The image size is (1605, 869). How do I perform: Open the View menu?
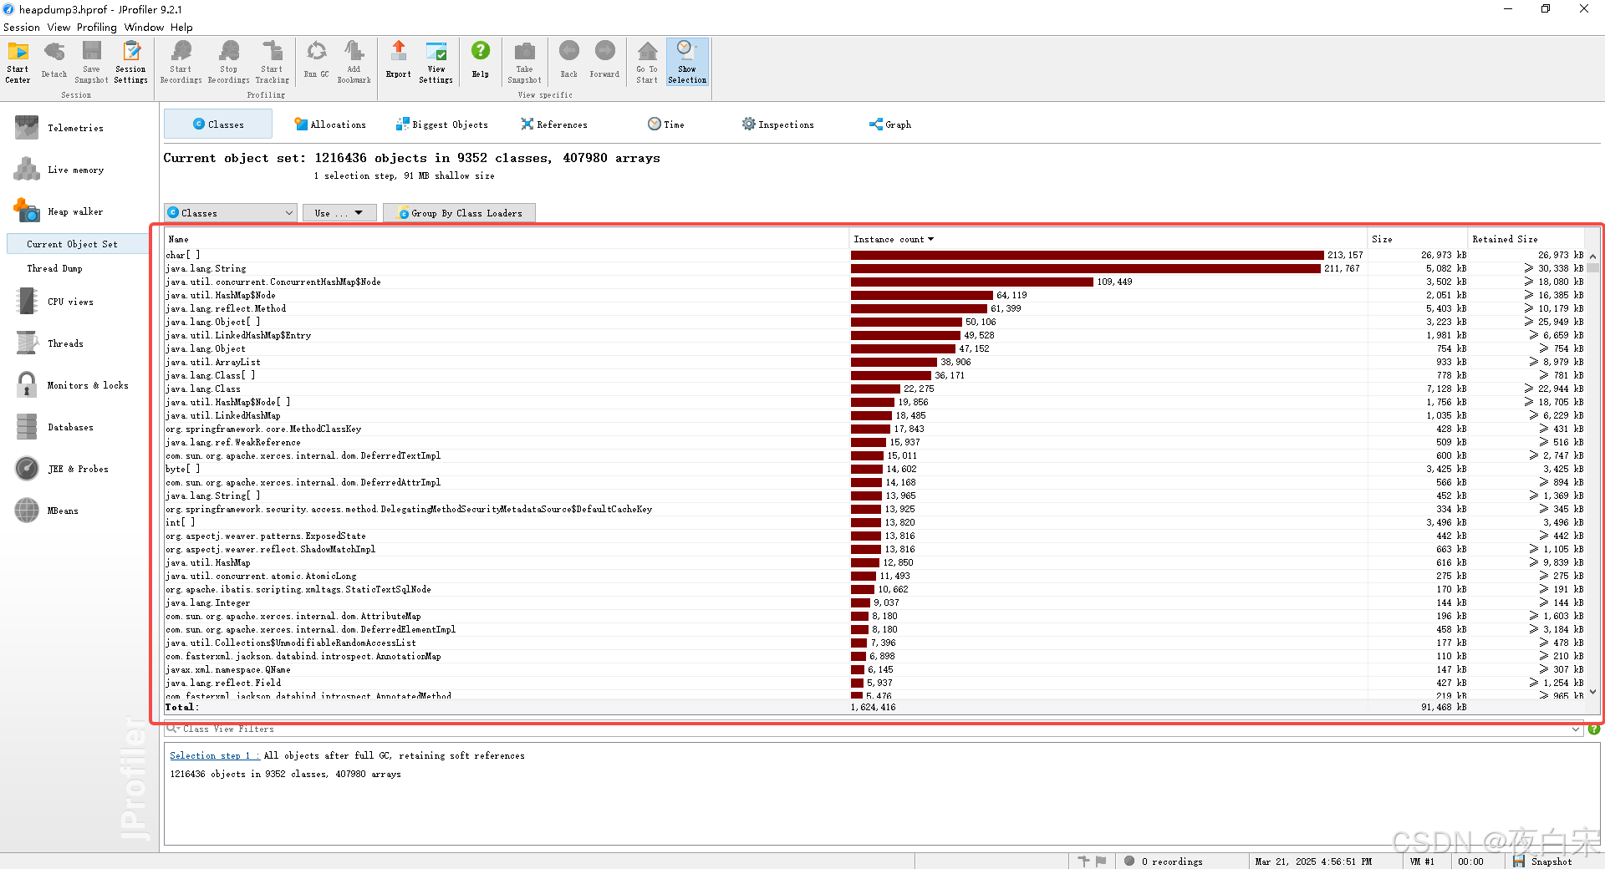59,27
